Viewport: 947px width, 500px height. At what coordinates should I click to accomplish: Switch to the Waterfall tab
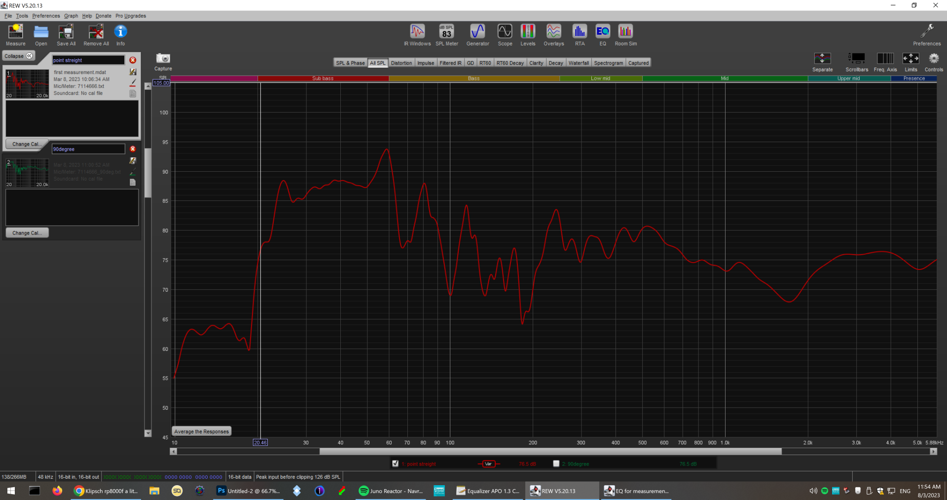point(578,63)
